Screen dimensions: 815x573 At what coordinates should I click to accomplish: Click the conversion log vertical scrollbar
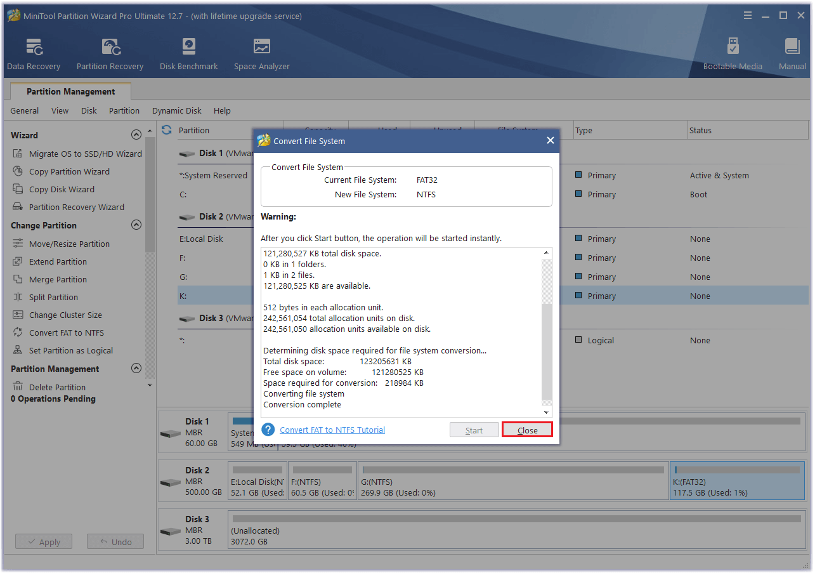point(547,330)
